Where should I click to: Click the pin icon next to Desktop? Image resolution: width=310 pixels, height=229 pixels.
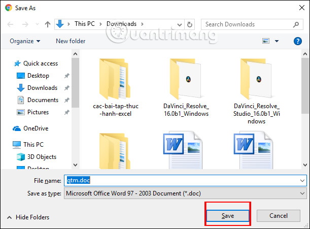point(67,76)
